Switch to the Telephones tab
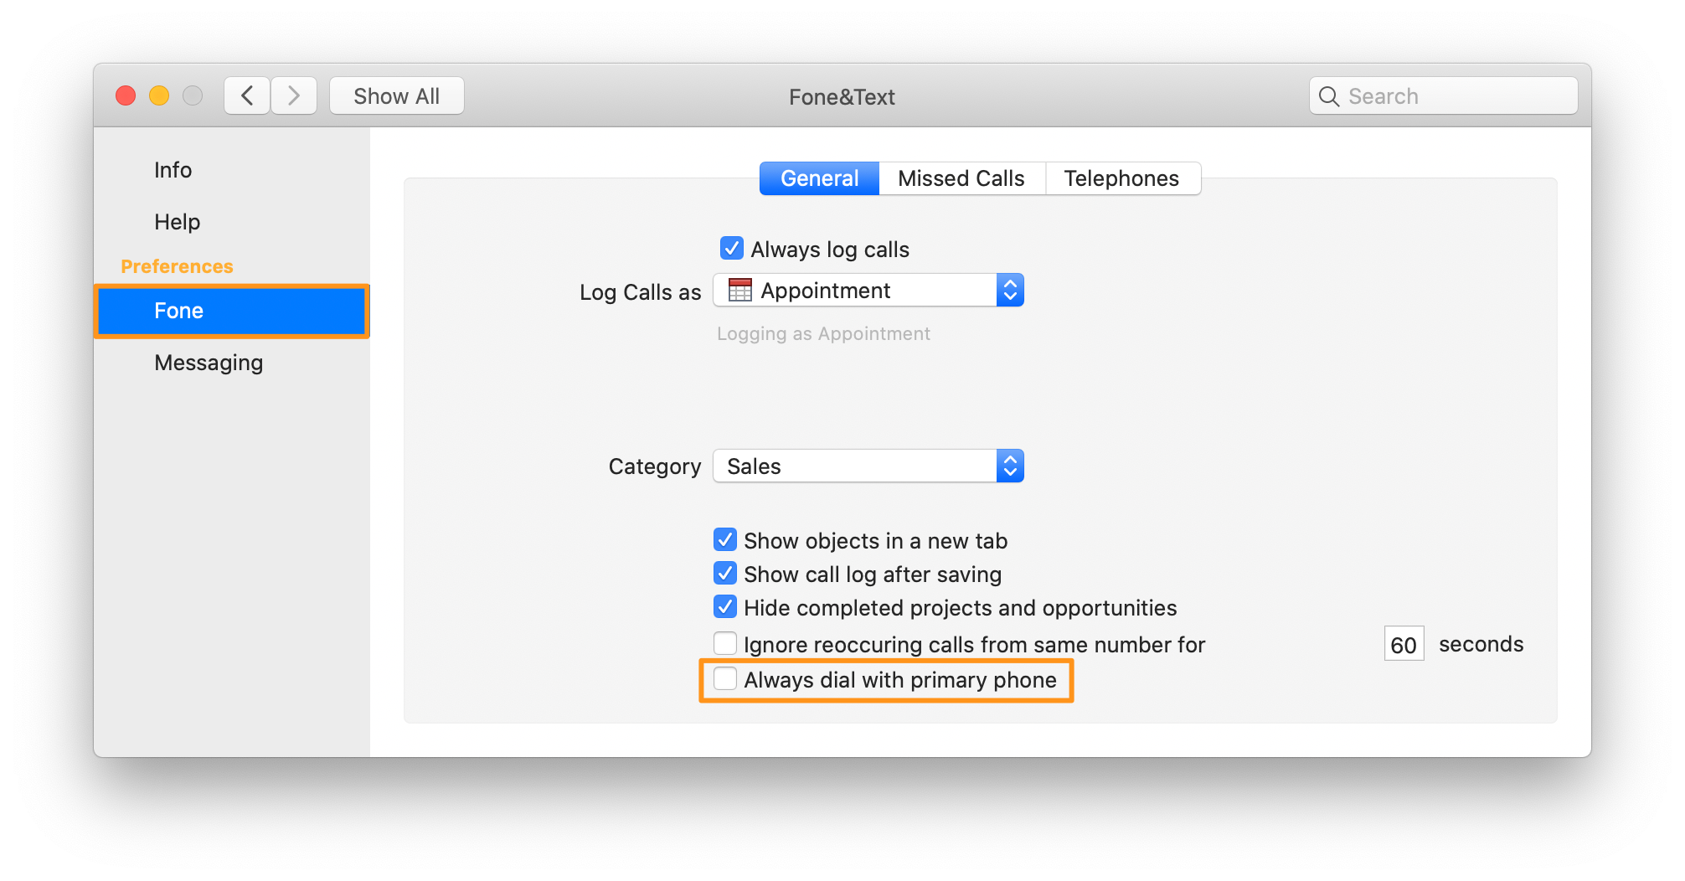Image resolution: width=1685 pixels, height=881 pixels. pos(1122,178)
